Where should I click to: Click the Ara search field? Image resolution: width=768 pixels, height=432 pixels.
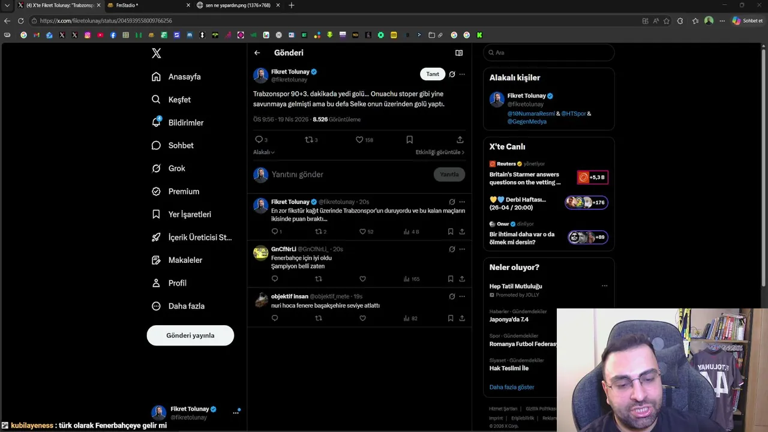pos(549,53)
